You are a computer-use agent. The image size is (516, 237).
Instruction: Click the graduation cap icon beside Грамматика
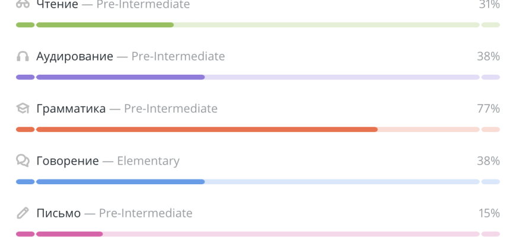(x=23, y=109)
